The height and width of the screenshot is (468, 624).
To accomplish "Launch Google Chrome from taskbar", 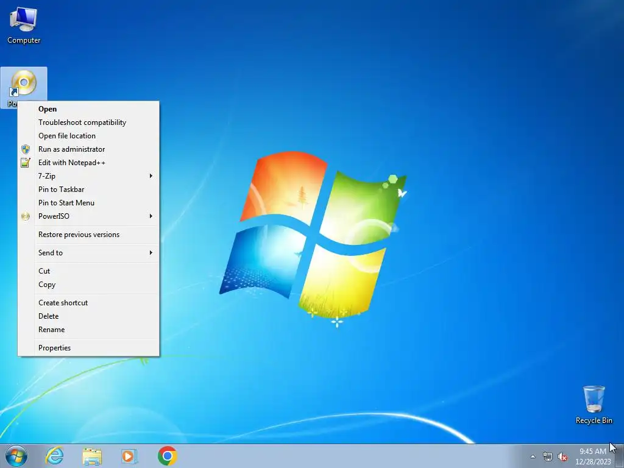I will 167,456.
